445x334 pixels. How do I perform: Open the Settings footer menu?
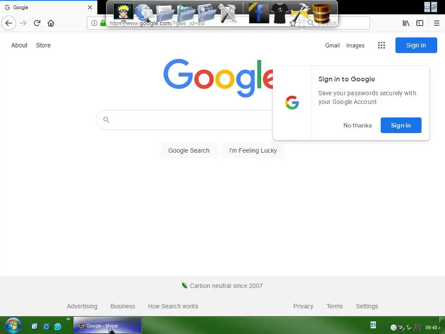(x=367, y=306)
